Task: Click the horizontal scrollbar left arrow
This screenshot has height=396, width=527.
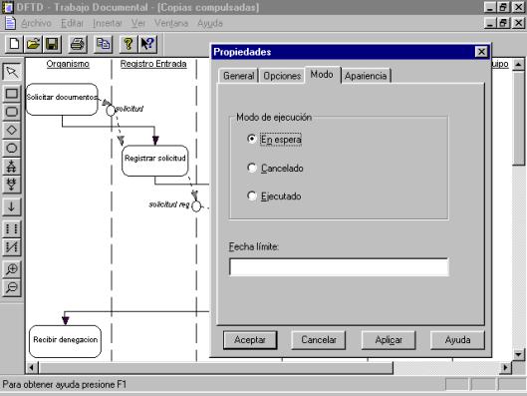Action: [32, 367]
